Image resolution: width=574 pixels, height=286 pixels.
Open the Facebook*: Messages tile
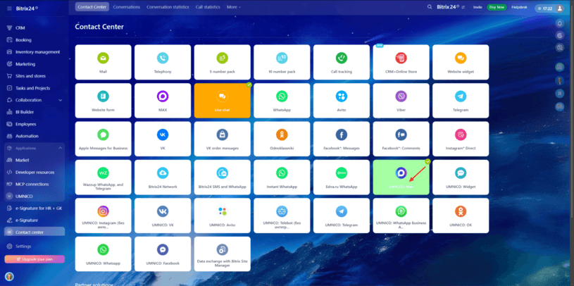[x=342, y=139]
